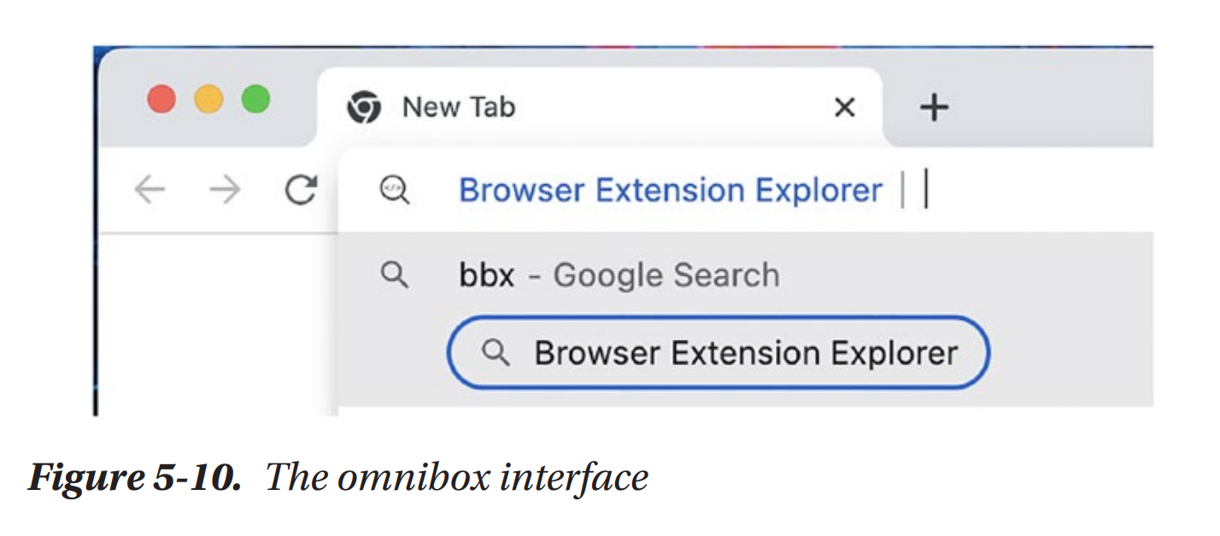Viewport: 1220px width, 536px height.
Task: Close the New Tab tab
Action: pos(844,108)
